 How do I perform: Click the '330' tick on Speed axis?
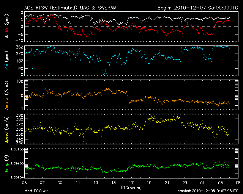pos(20,143)
